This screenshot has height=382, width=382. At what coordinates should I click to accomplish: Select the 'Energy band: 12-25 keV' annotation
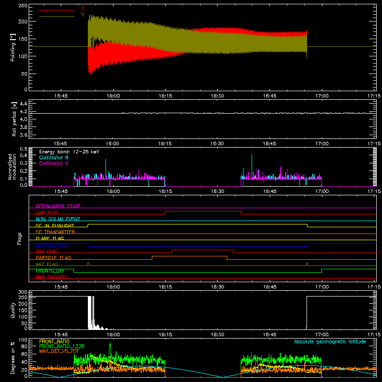click(x=69, y=152)
